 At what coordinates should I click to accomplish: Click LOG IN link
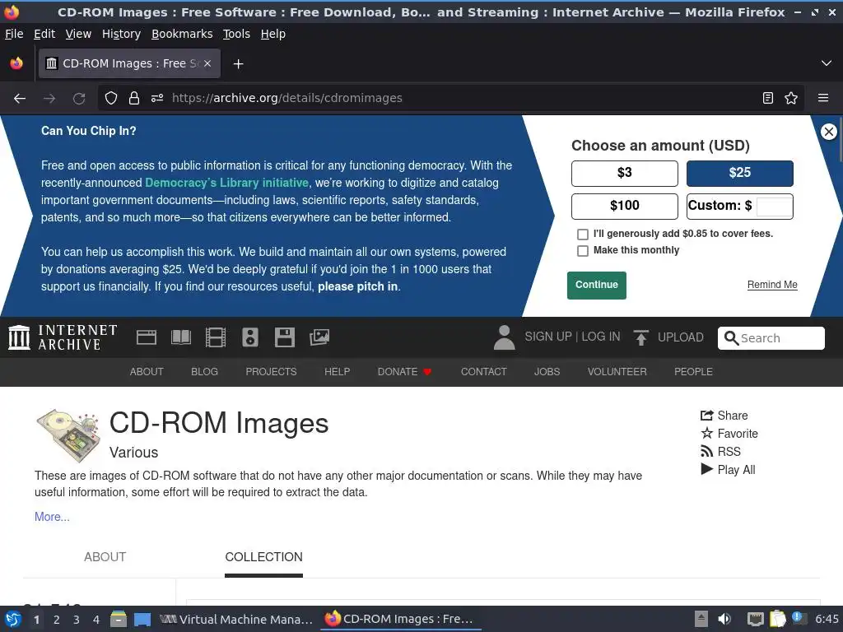coord(600,337)
